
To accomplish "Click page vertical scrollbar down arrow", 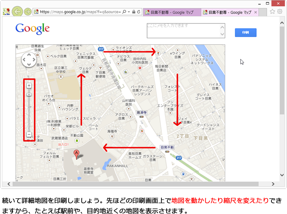I will pos(282,175).
